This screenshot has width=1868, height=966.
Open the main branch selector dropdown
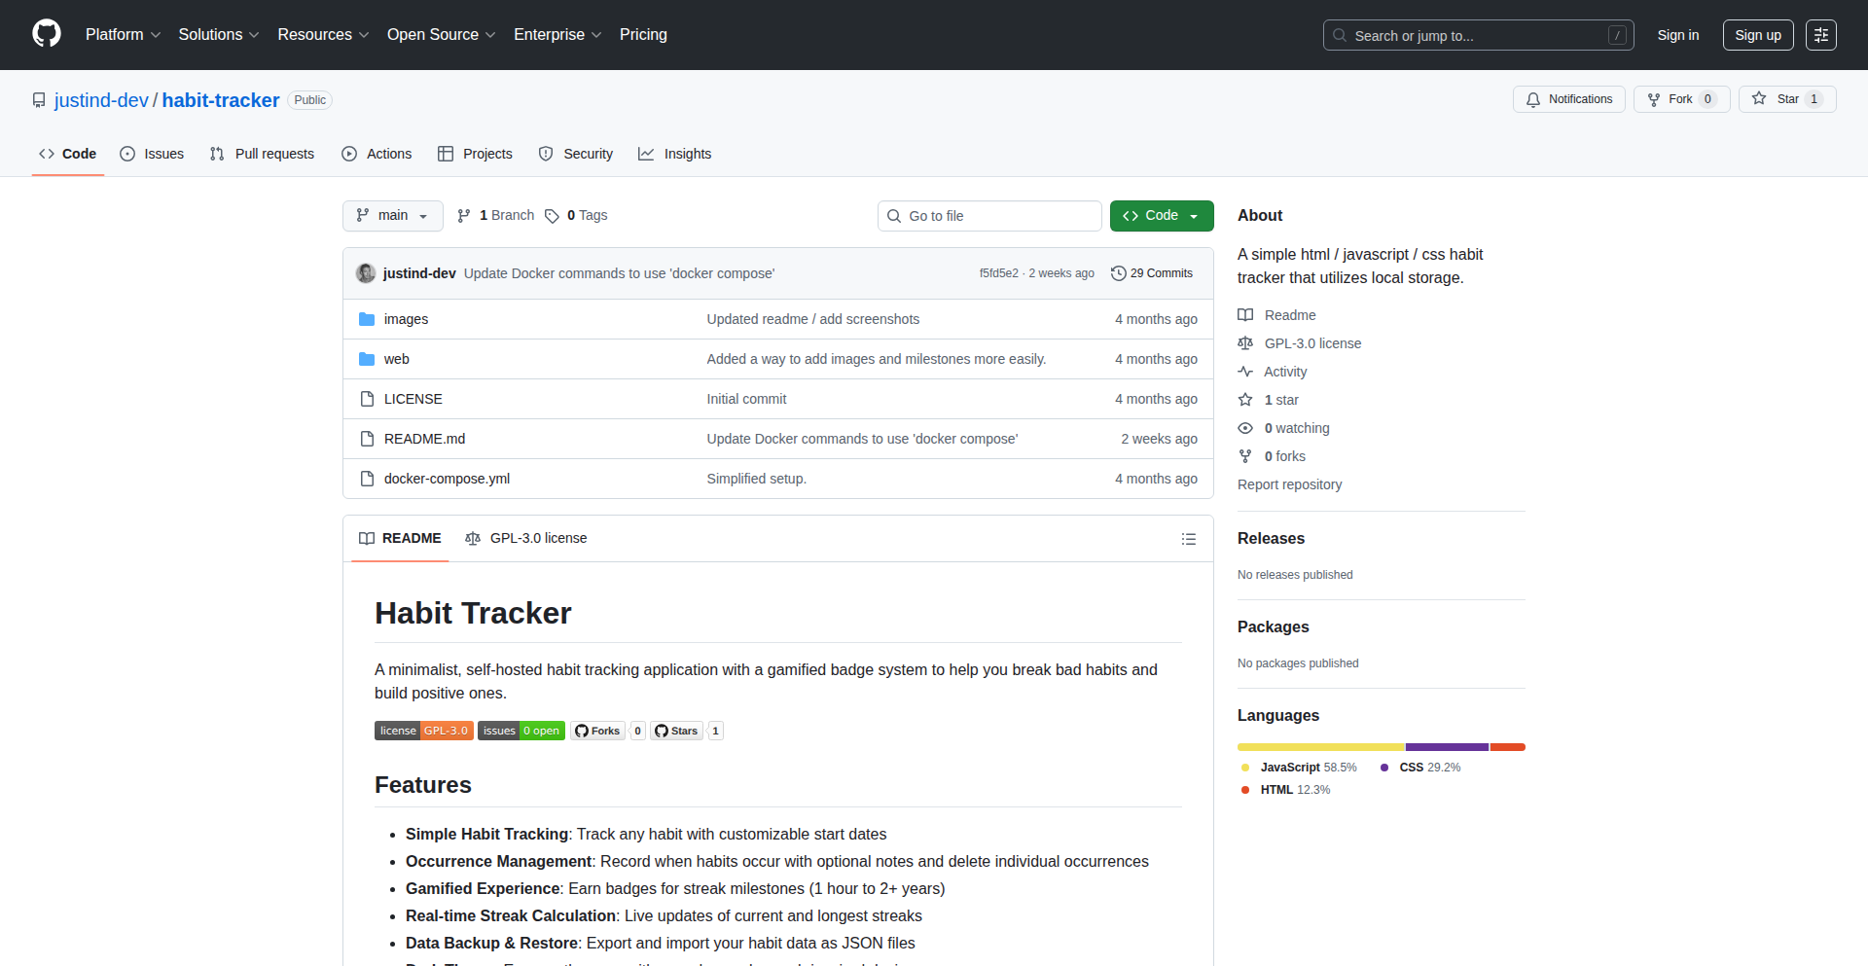click(x=393, y=216)
